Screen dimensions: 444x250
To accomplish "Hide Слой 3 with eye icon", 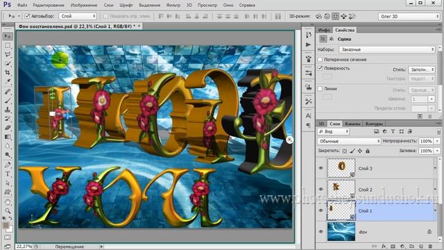I will 321,168.
